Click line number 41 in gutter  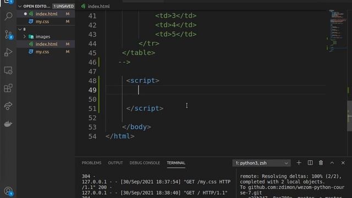click(92, 16)
